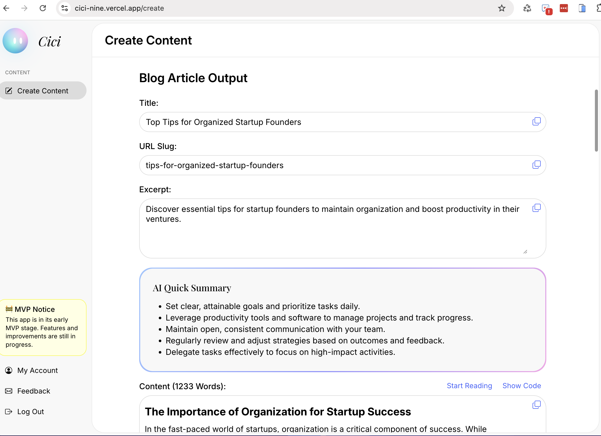Image resolution: width=601 pixels, height=436 pixels.
Task: Click the 'URL Slug:' field label
Action: tap(158, 146)
